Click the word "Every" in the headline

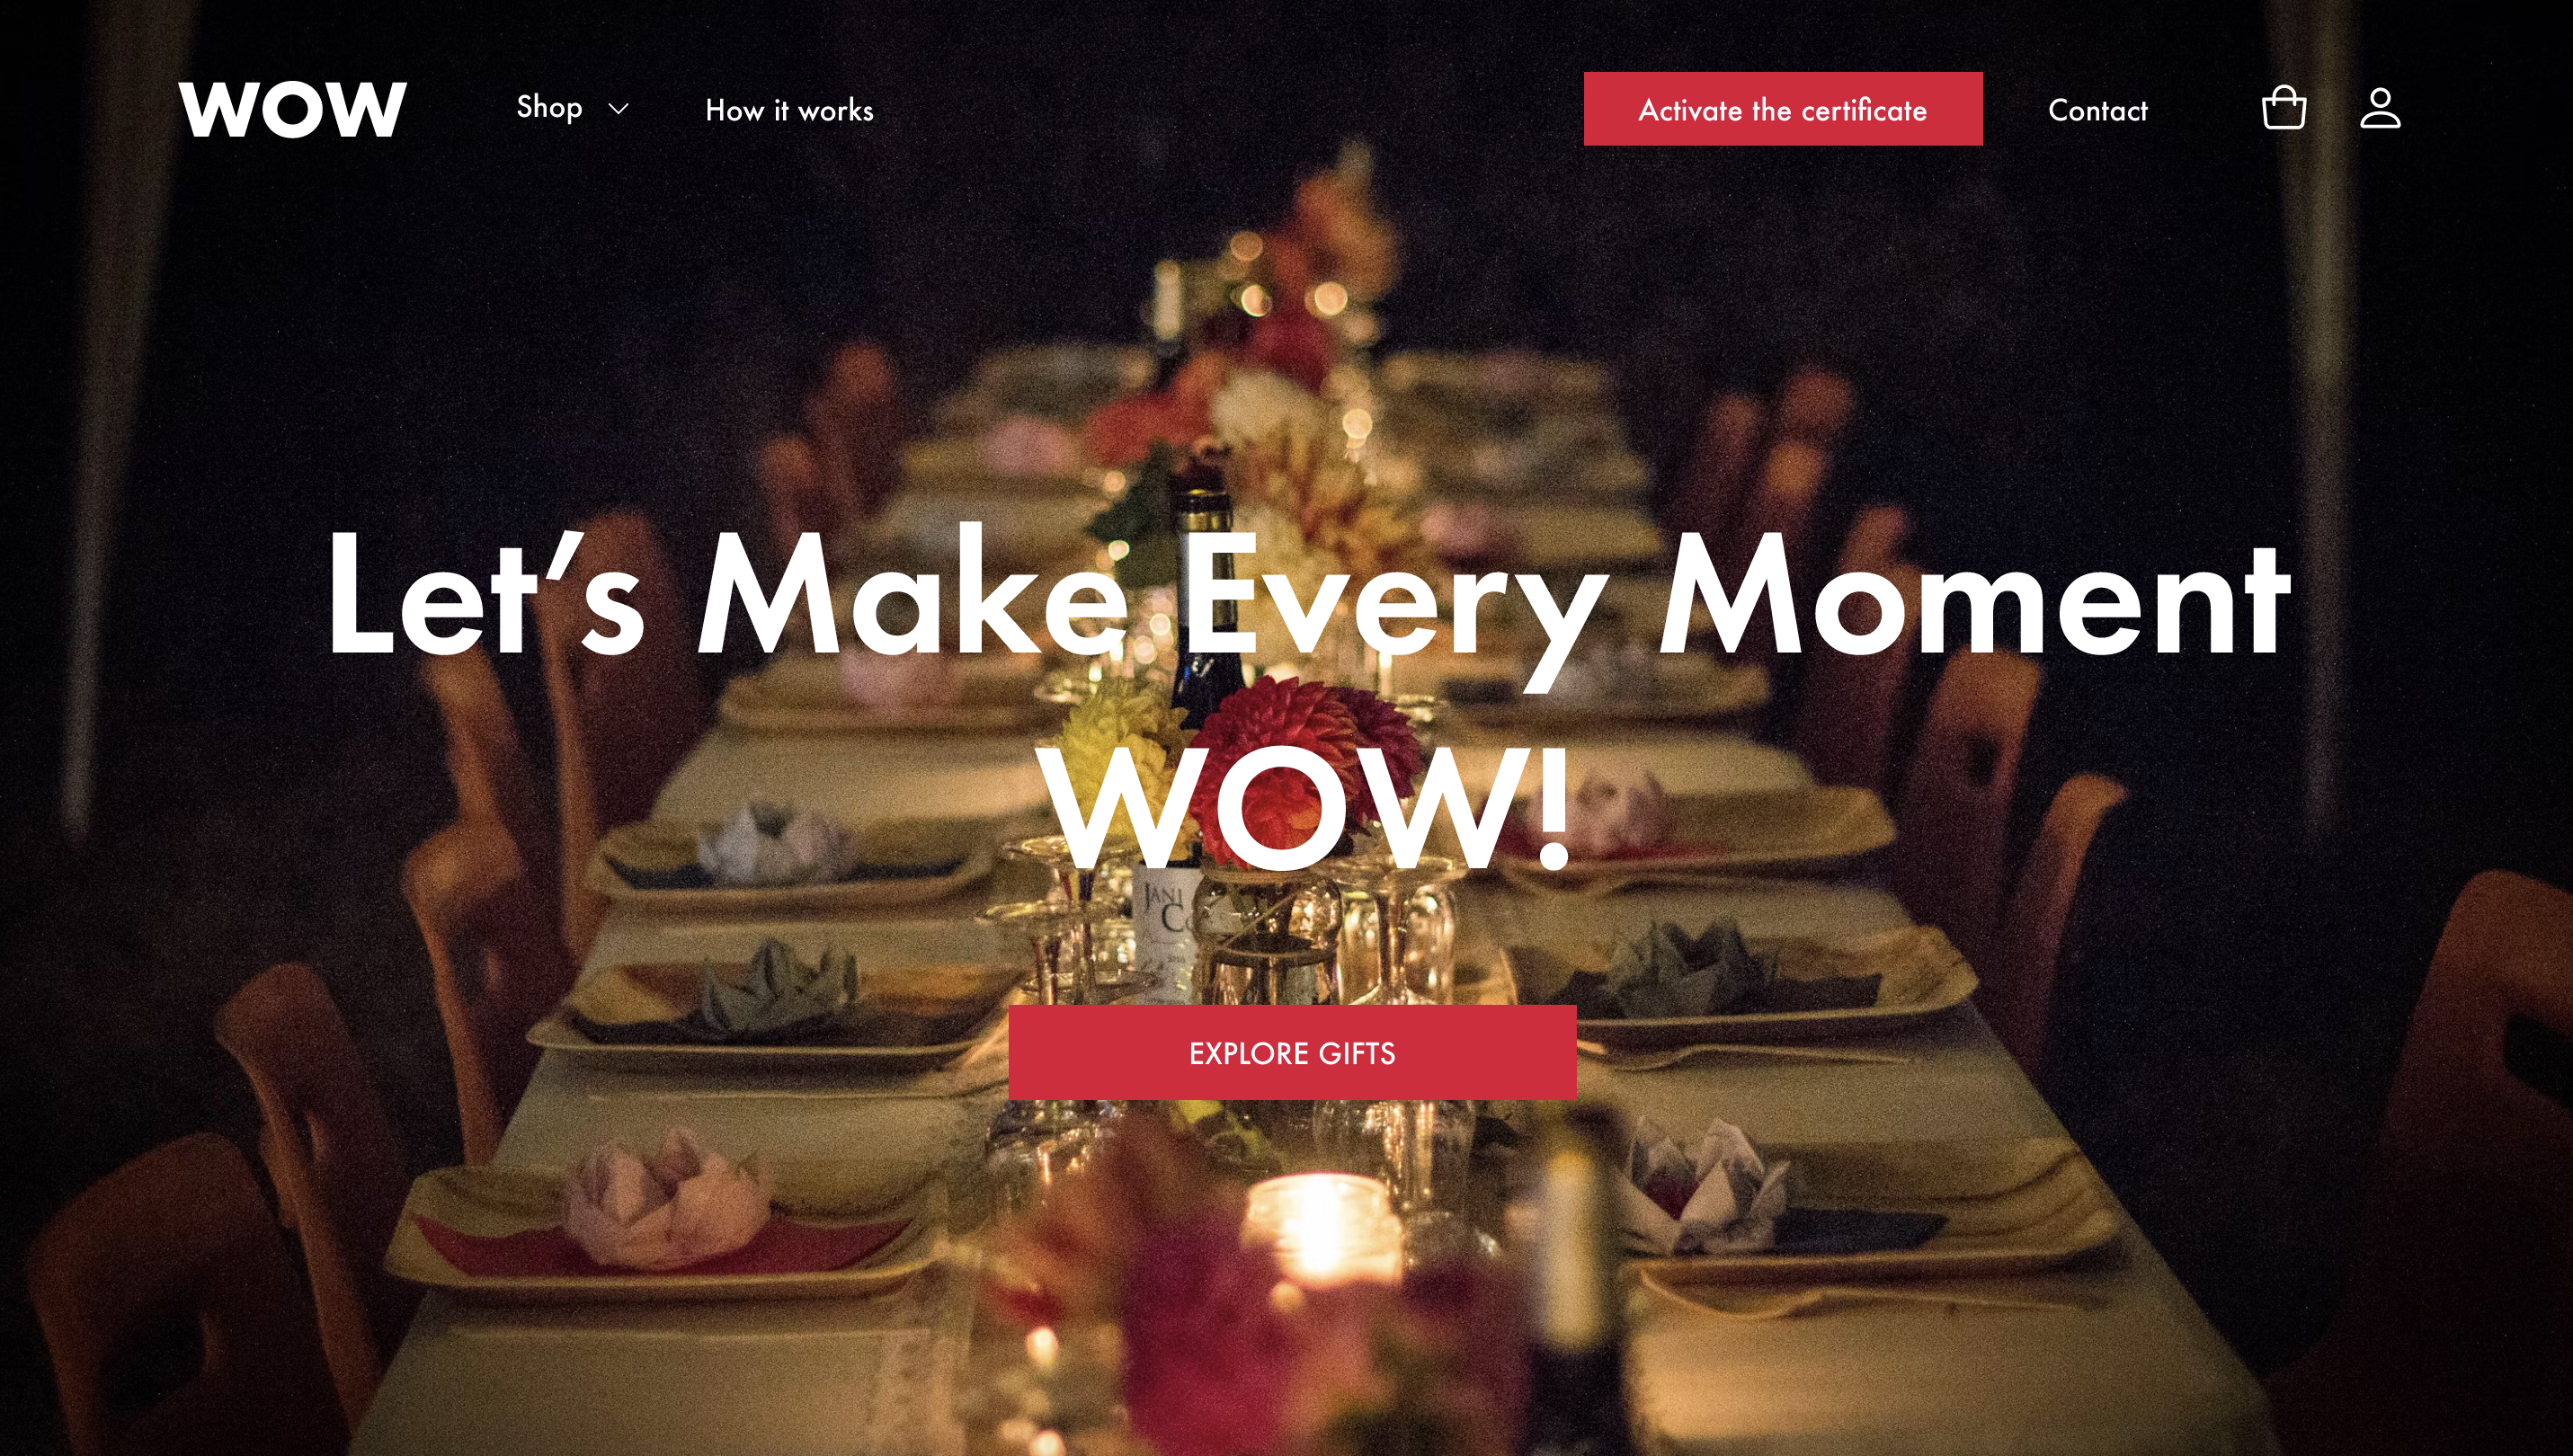(1395, 605)
